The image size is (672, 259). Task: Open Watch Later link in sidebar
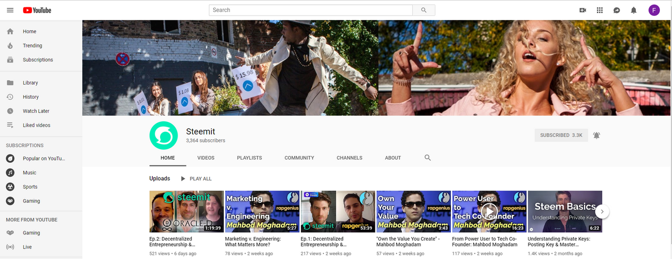click(x=36, y=111)
